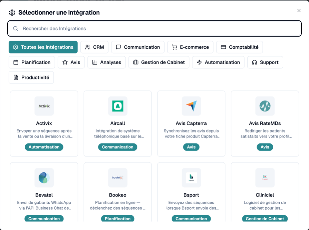The width and height of the screenshot is (309, 230).
Task: Click the Planification tag on Bookeo card
Action: tap(118, 219)
